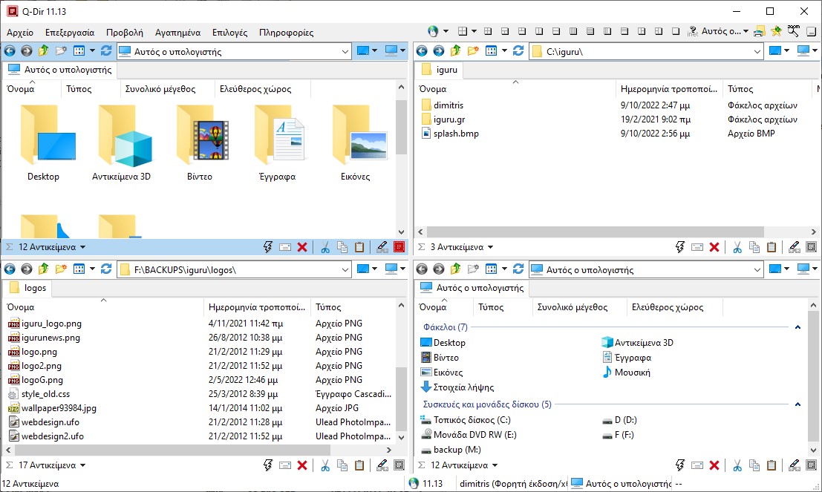Click the scissors cut icon in logos pane
Screen dimensions: 822x492
[325, 465]
